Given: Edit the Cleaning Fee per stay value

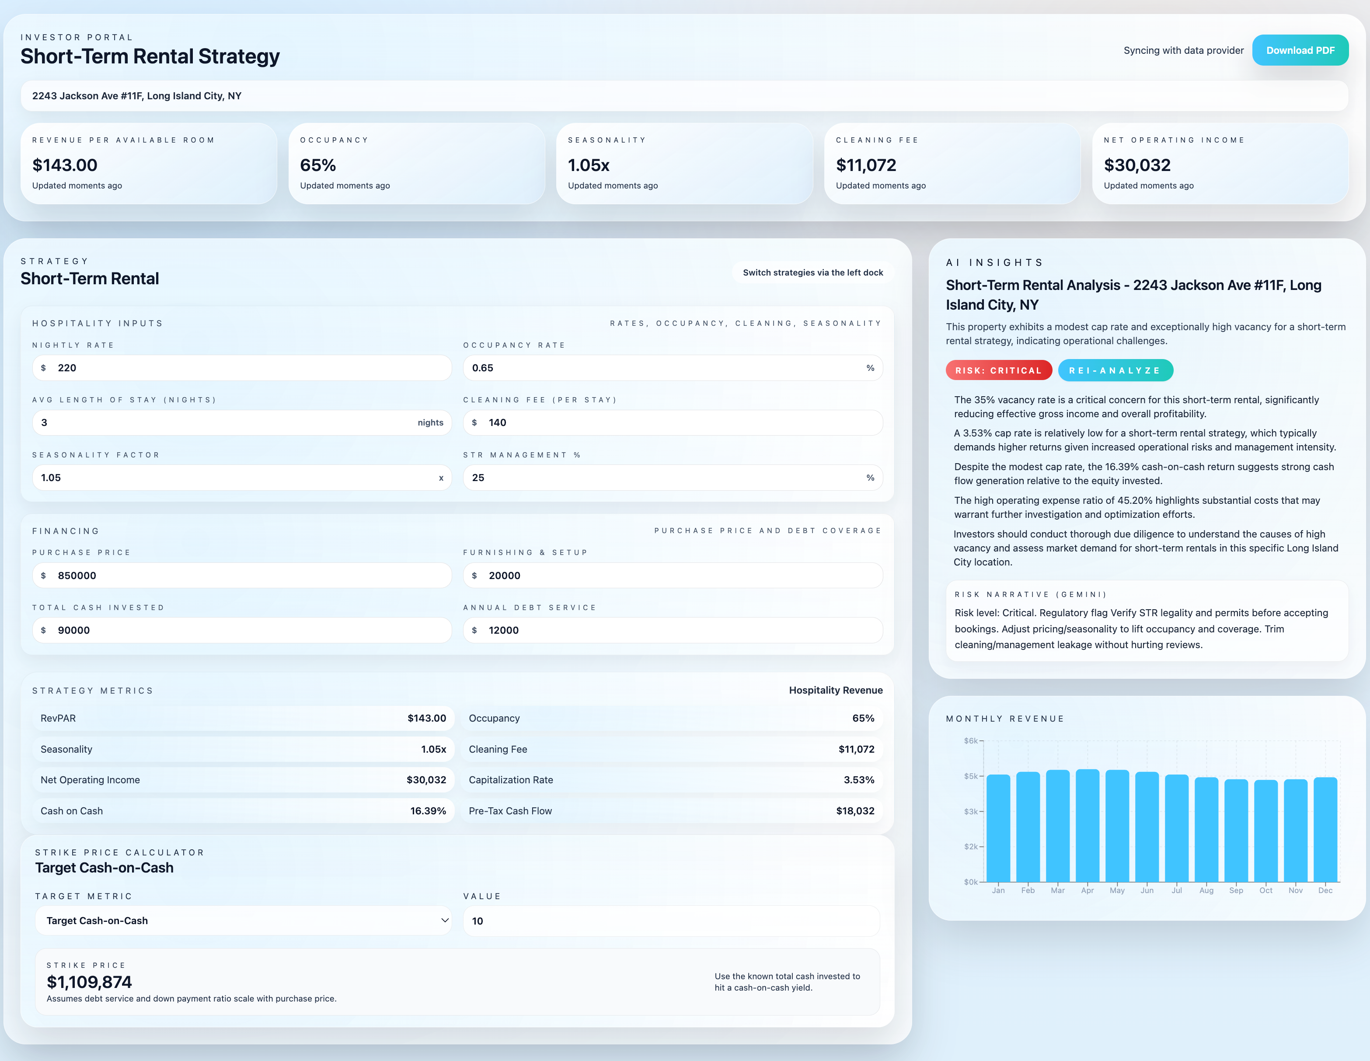Looking at the screenshot, I should [x=672, y=422].
